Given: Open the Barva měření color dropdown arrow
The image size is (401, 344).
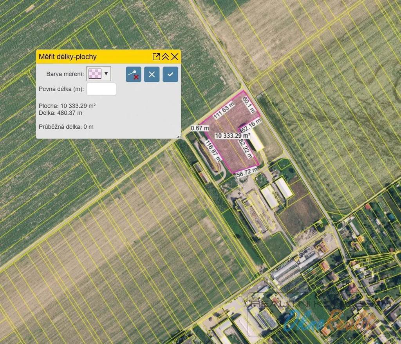Looking at the screenshot, I should 106,73.
